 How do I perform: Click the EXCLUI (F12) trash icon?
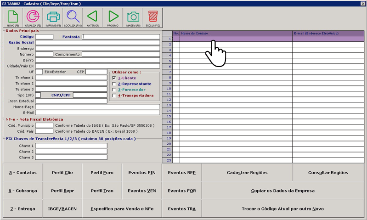pos(153,17)
